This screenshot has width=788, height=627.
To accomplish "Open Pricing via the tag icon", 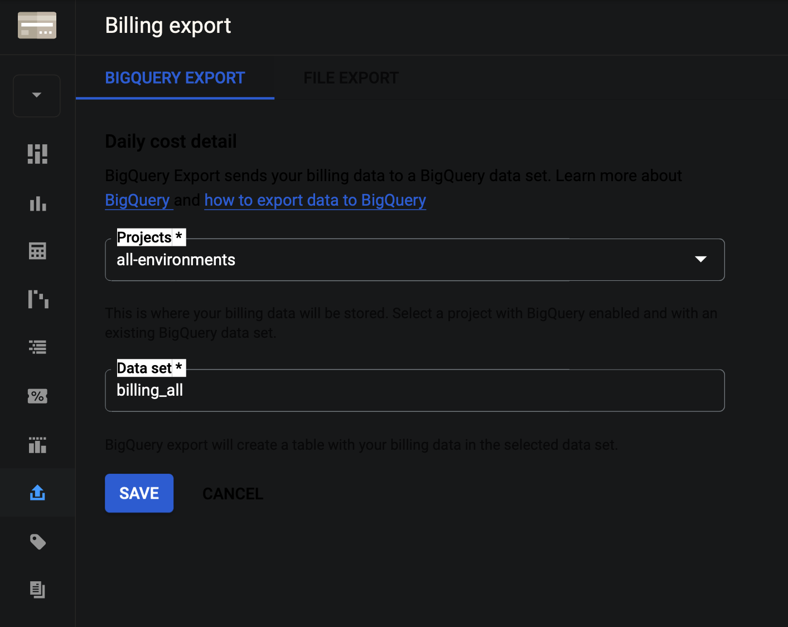I will pyautogui.click(x=37, y=541).
